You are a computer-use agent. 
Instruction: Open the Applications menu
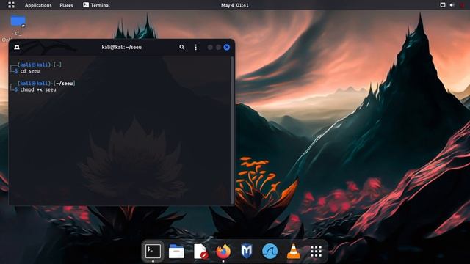coord(38,5)
